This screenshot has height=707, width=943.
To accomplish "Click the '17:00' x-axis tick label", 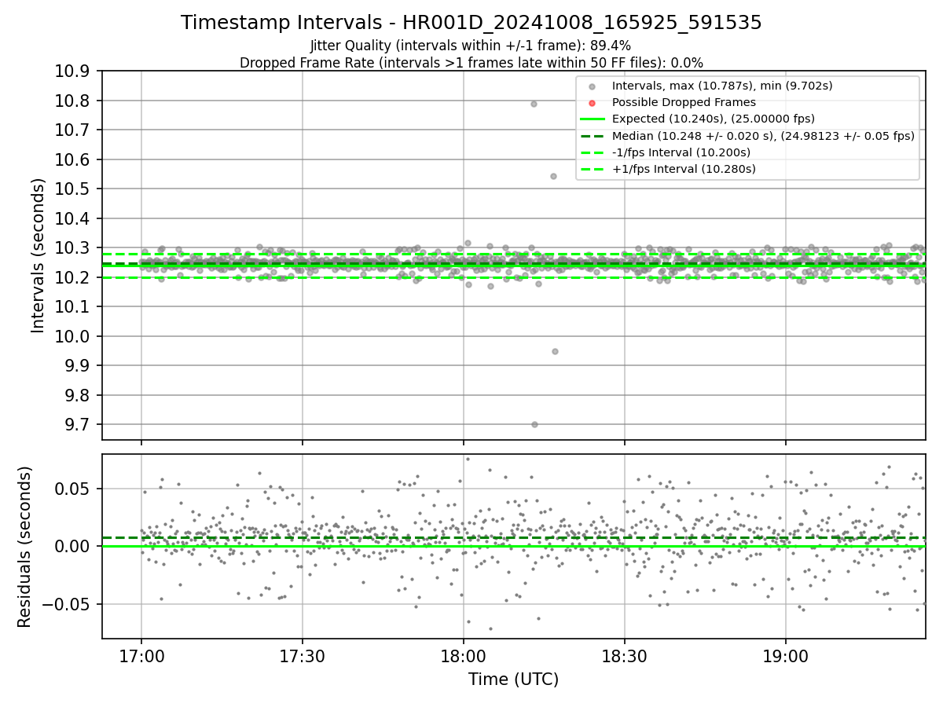I will (141, 657).
